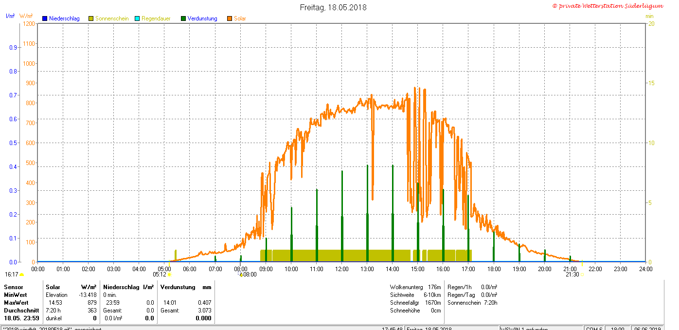Click the Verdunstung column header in table

[x=178, y=287]
